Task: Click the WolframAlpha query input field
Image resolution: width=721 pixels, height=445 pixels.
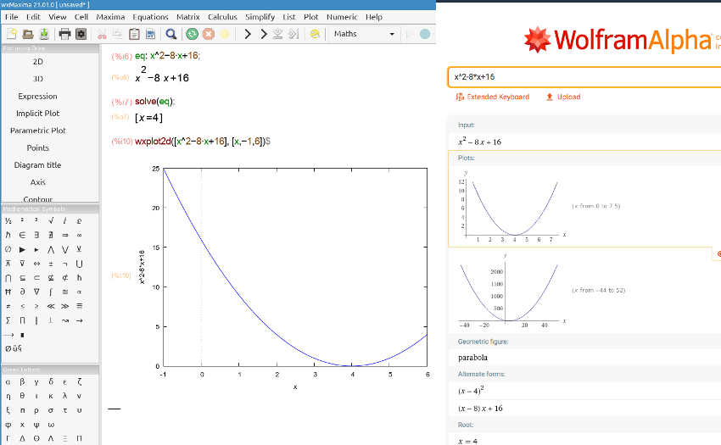Action: pos(584,77)
